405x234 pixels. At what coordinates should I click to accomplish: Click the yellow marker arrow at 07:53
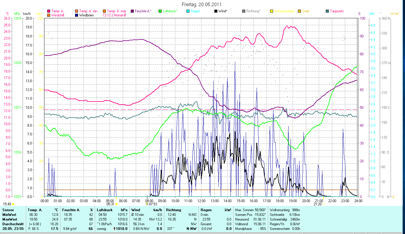147,204
